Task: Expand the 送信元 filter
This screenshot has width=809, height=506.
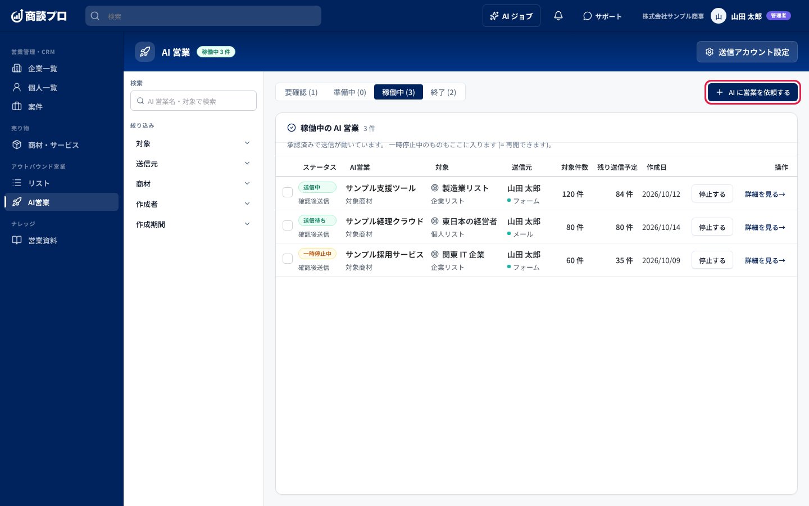Action: point(193,164)
